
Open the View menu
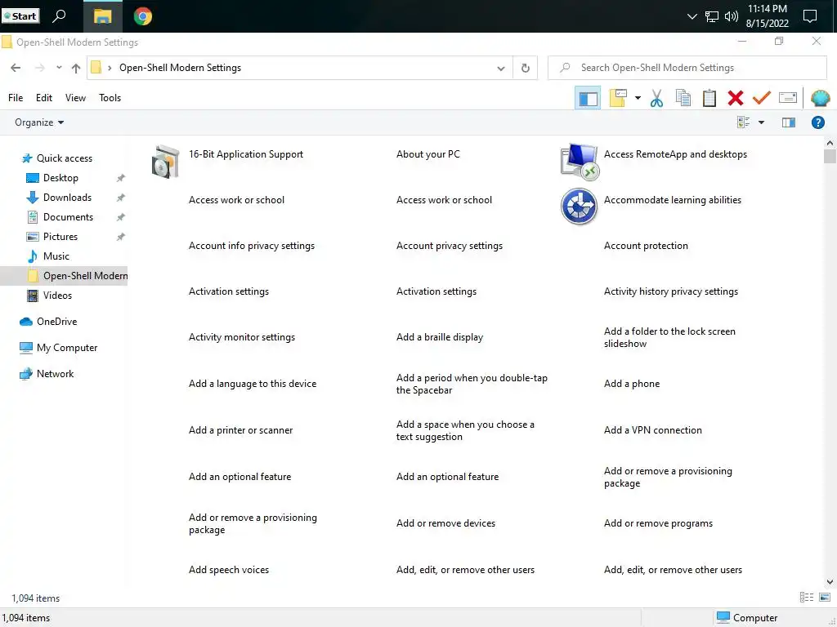75,98
